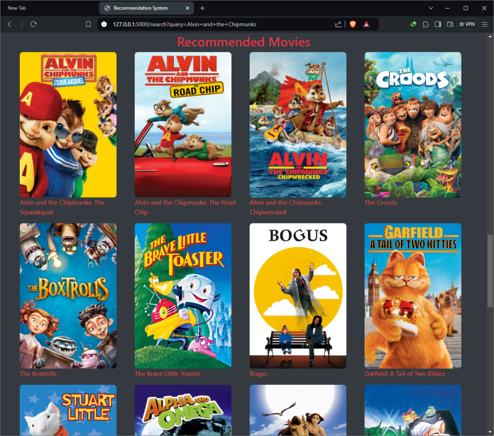Click the VPN button
The height and width of the screenshot is (436, 494).
tap(467, 24)
